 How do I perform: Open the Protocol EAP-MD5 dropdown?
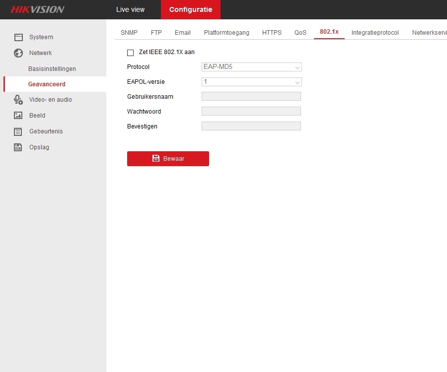tap(251, 67)
